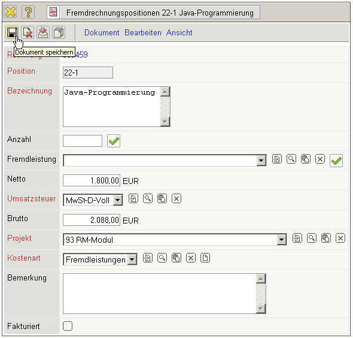This screenshot has height=338, width=353.
Task: Delete document using red X page icon
Action: (x=28, y=32)
